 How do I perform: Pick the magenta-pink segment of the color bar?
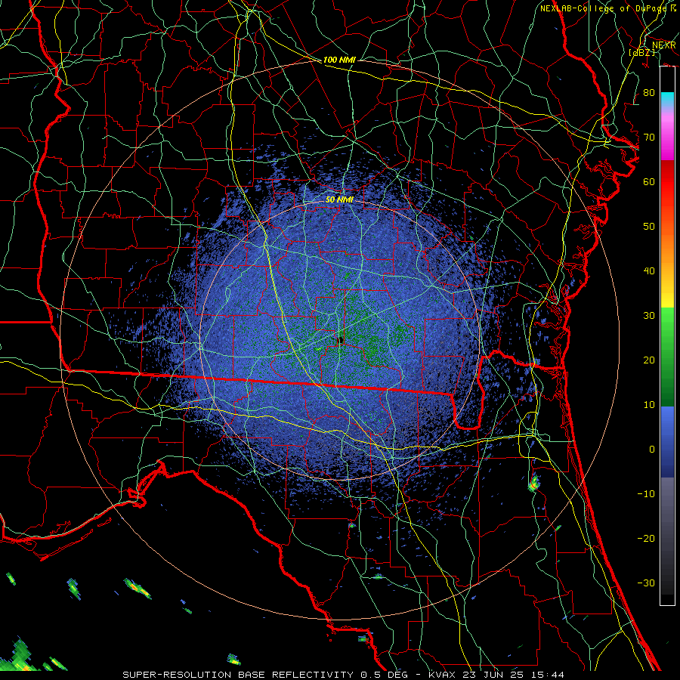667,134
